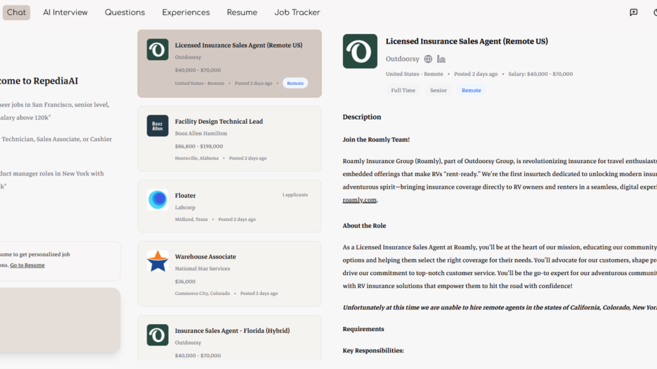This screenshot has width=657, height=369.
Task: Click the Remote badge on the first job card
Action: 295,84
